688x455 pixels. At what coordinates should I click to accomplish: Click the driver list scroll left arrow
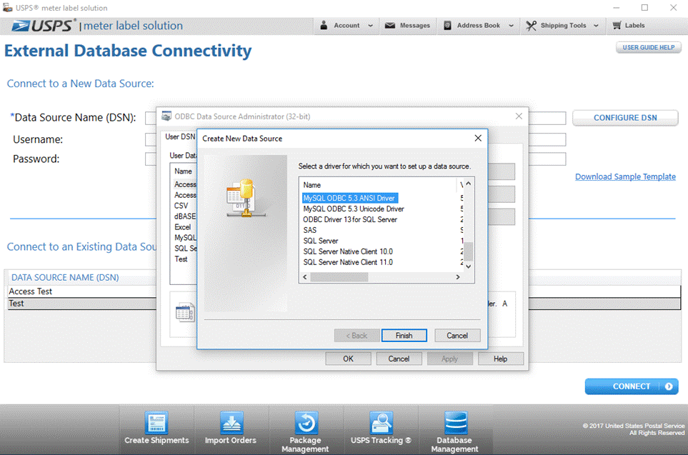305,277
